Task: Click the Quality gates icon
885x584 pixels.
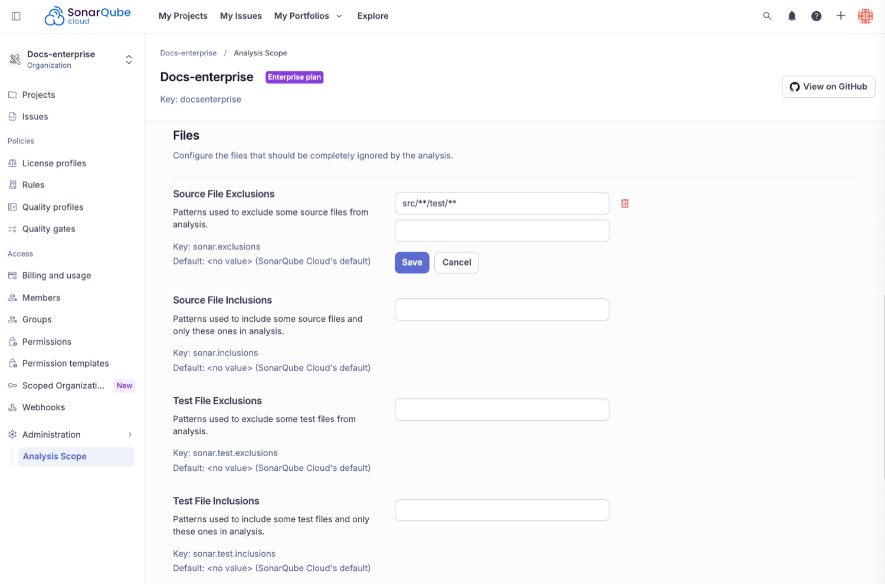Action: [12, 229]
